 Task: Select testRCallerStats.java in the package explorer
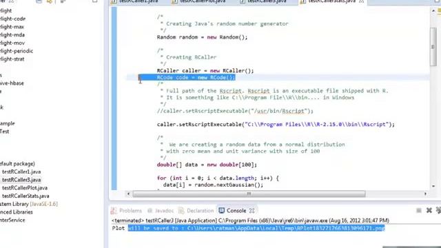25,196
